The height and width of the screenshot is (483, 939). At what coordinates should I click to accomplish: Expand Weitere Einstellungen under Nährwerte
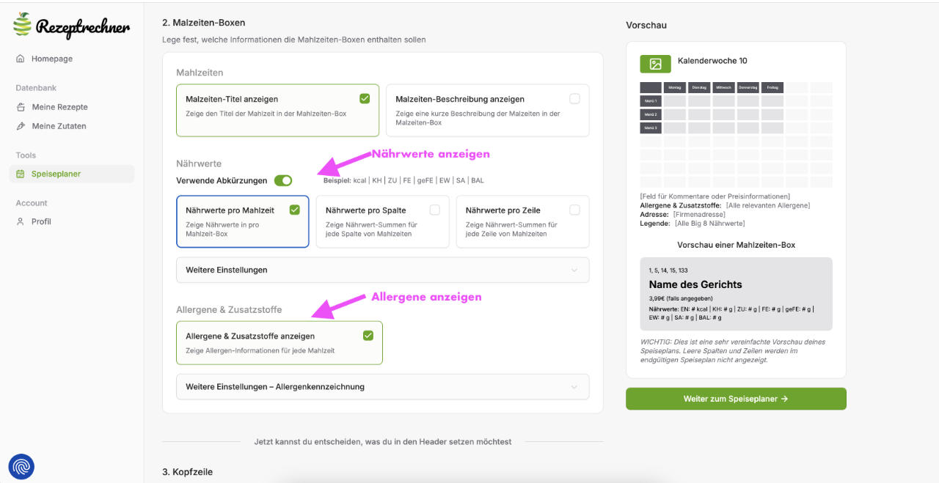point(382,270)
